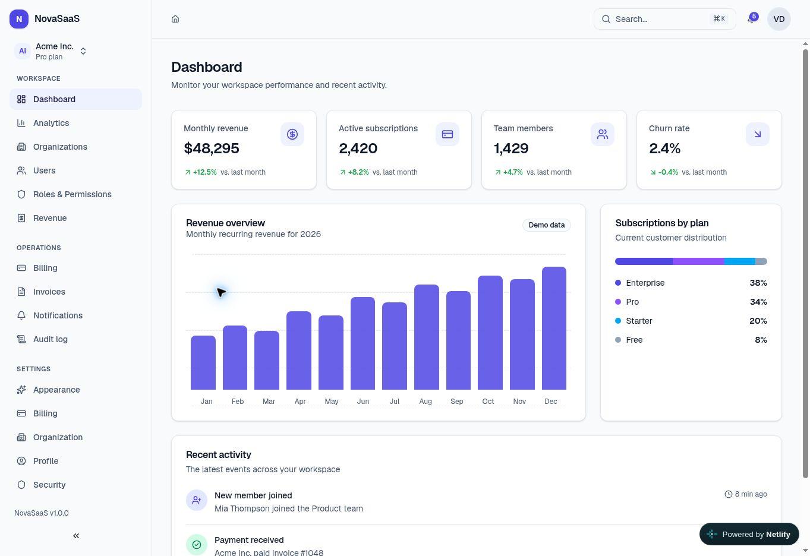
Task: Click the page vertical scrollbar
Action: 806,264
